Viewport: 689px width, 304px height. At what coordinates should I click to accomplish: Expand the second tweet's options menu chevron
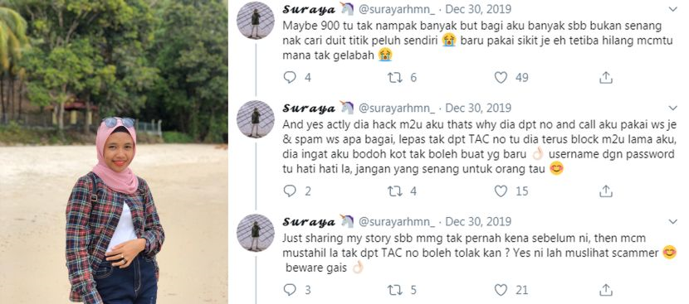672,108
